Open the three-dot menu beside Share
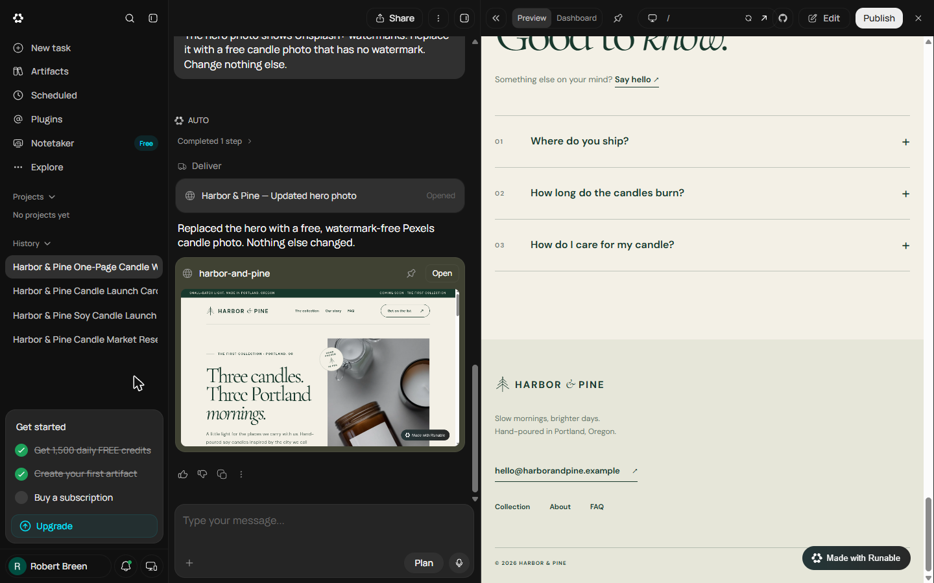This screenshot has height=583, width=934. 438,18
